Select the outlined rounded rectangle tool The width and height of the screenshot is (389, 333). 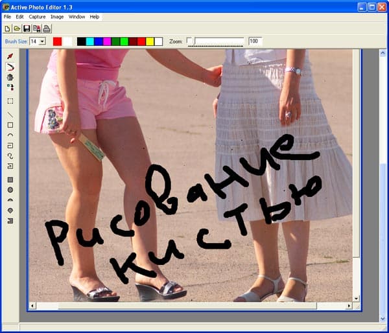click(10, 146)
